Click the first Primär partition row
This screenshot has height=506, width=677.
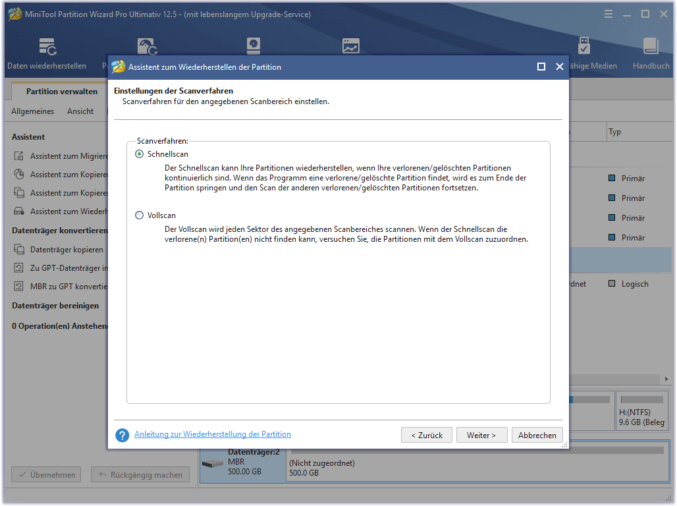(621, 178)
